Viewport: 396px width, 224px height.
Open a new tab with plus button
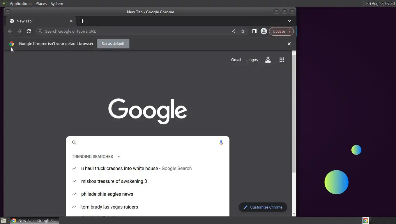click(82, 21)
